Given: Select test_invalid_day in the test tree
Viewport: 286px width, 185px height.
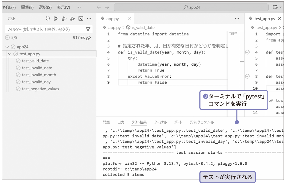Looking at the screenshot, I should tap(36, 82).
